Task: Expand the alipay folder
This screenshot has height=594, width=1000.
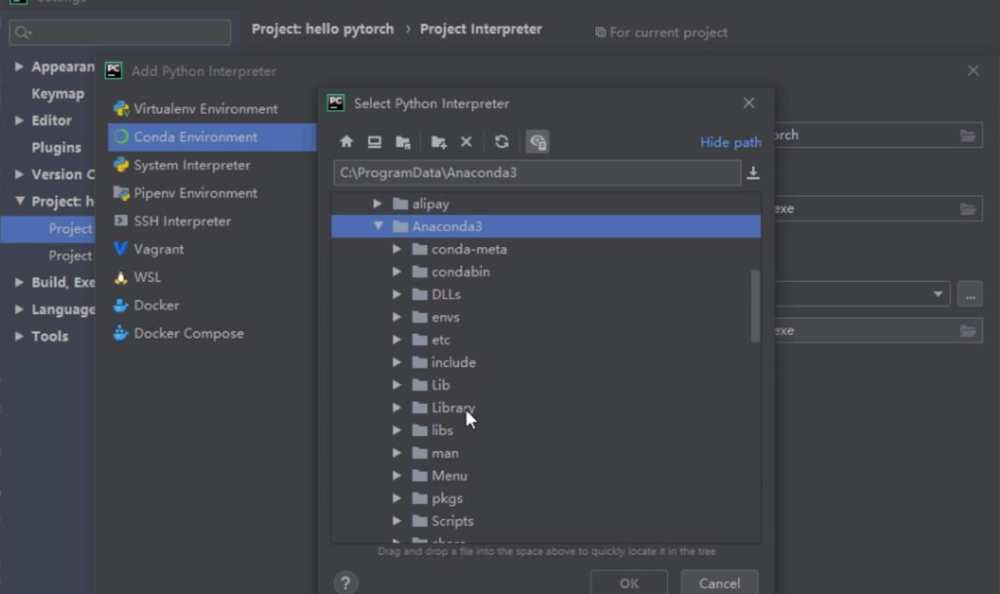Action: pyautogui.click(x=378, y=204)
